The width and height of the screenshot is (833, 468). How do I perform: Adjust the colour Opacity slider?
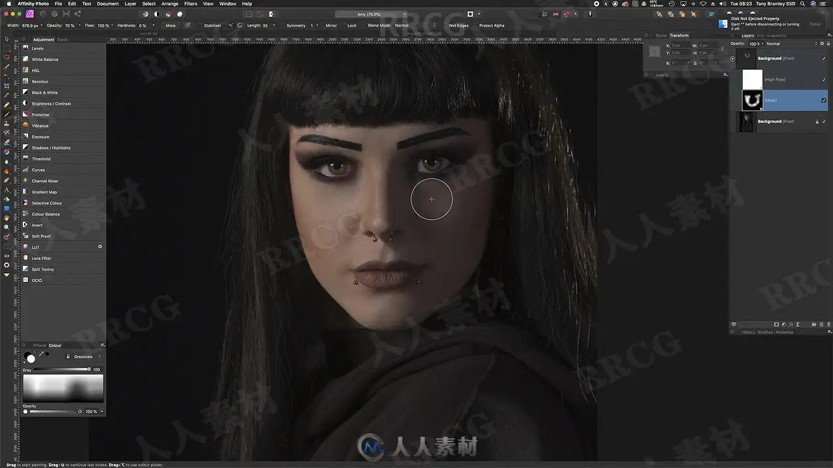pos(55,411)
